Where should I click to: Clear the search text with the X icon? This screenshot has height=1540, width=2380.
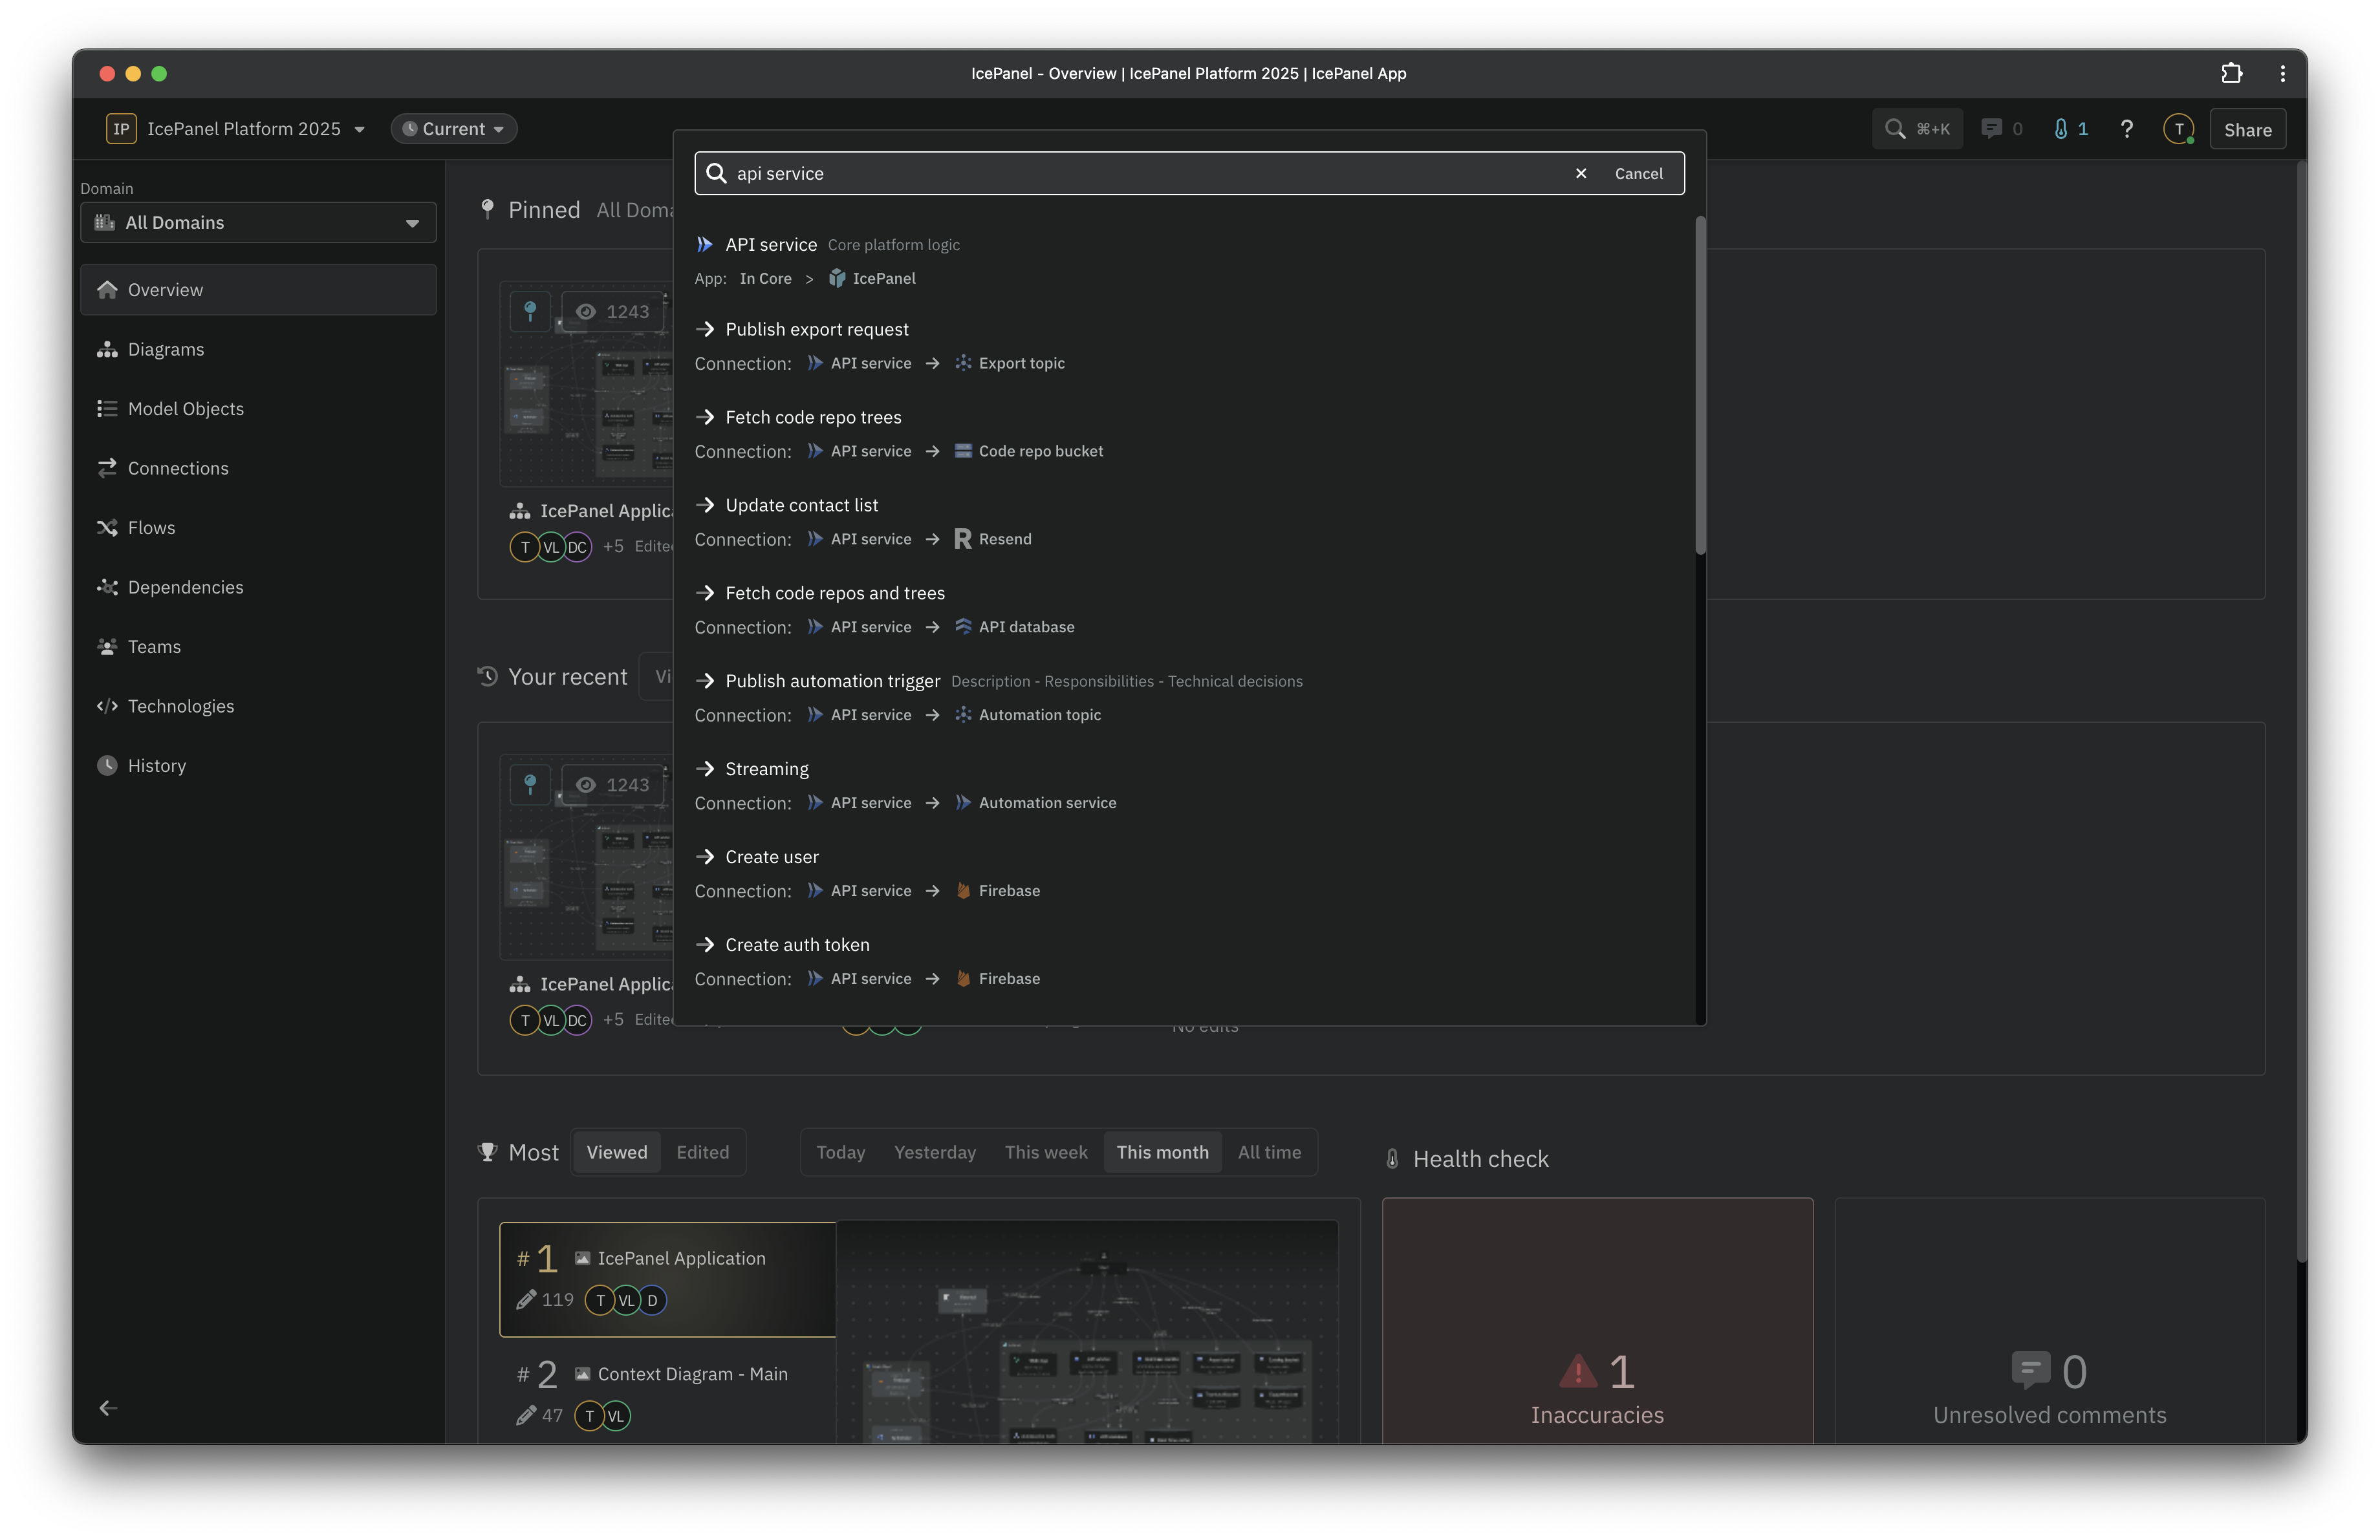coord(1580,173)
